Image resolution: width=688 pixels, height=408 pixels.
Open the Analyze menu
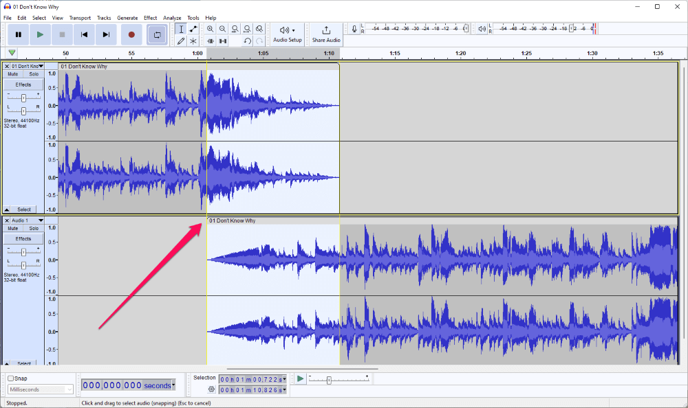(172, 18)
